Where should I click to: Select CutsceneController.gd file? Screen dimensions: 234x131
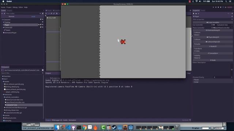(x=14, y=113)
